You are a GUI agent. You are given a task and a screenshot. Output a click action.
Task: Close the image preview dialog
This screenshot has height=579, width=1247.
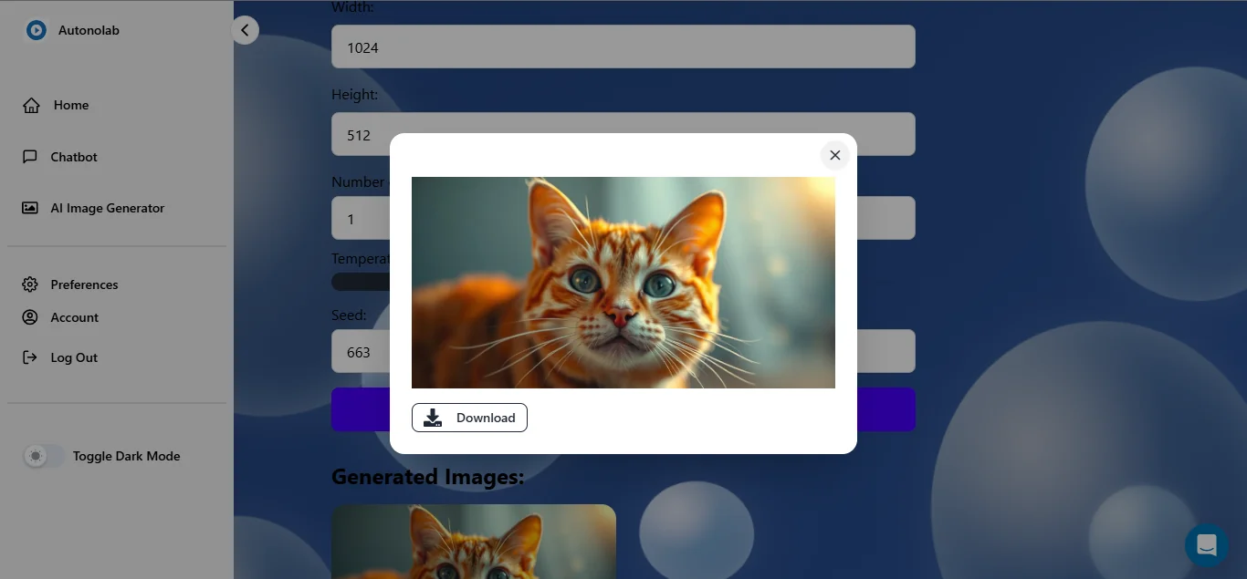834,155
